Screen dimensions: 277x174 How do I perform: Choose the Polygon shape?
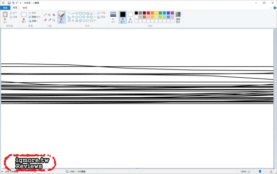tap(88, 13)
